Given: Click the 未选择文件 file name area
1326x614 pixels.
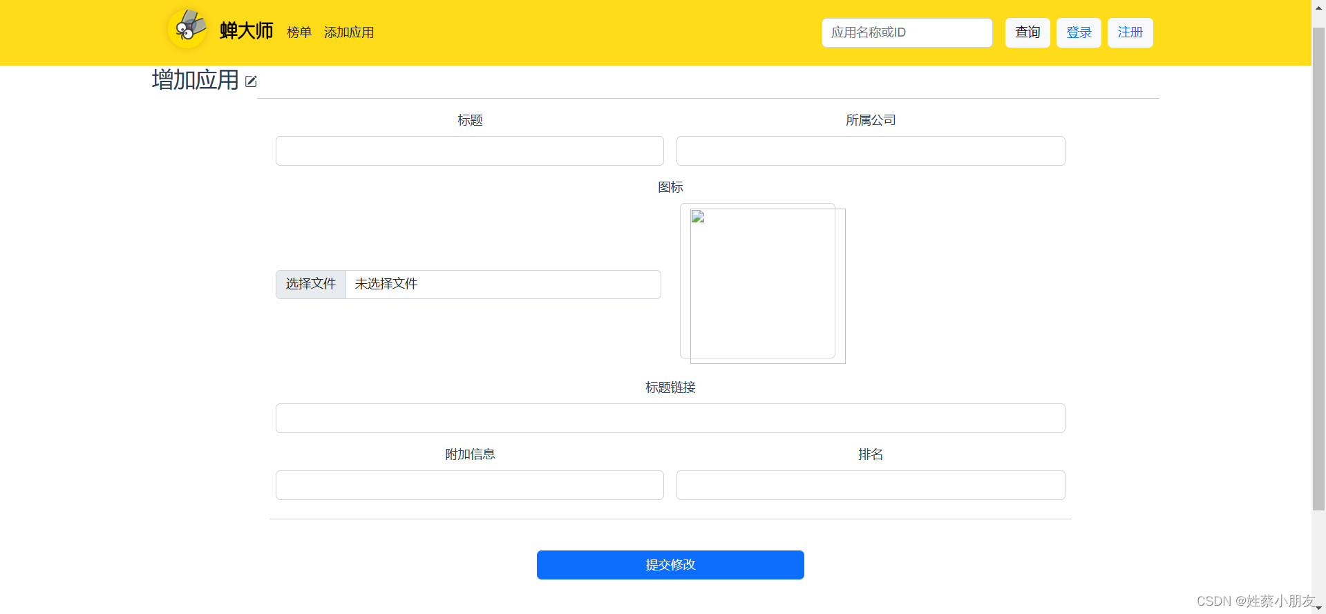Looking at the screenshot, I should (x=503, y=284).
